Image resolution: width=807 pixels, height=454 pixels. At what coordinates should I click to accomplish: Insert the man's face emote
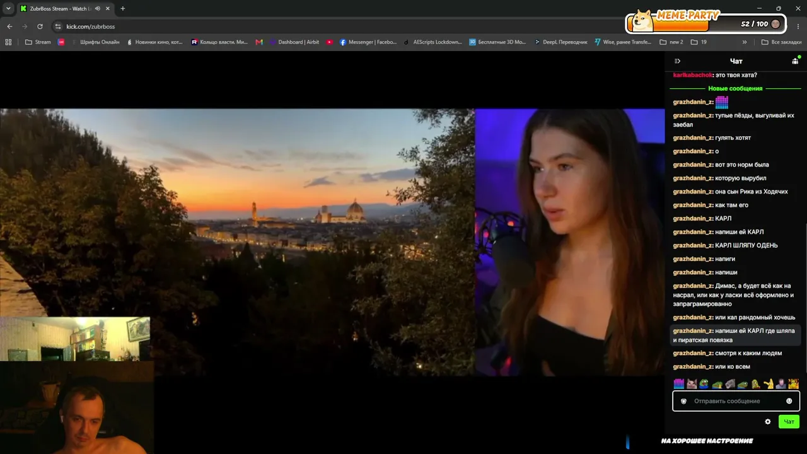[x=781, y=383]
